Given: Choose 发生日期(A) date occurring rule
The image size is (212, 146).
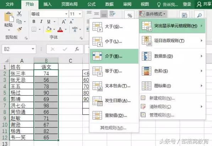Looking at the screenshot, I should click(114, 101).
